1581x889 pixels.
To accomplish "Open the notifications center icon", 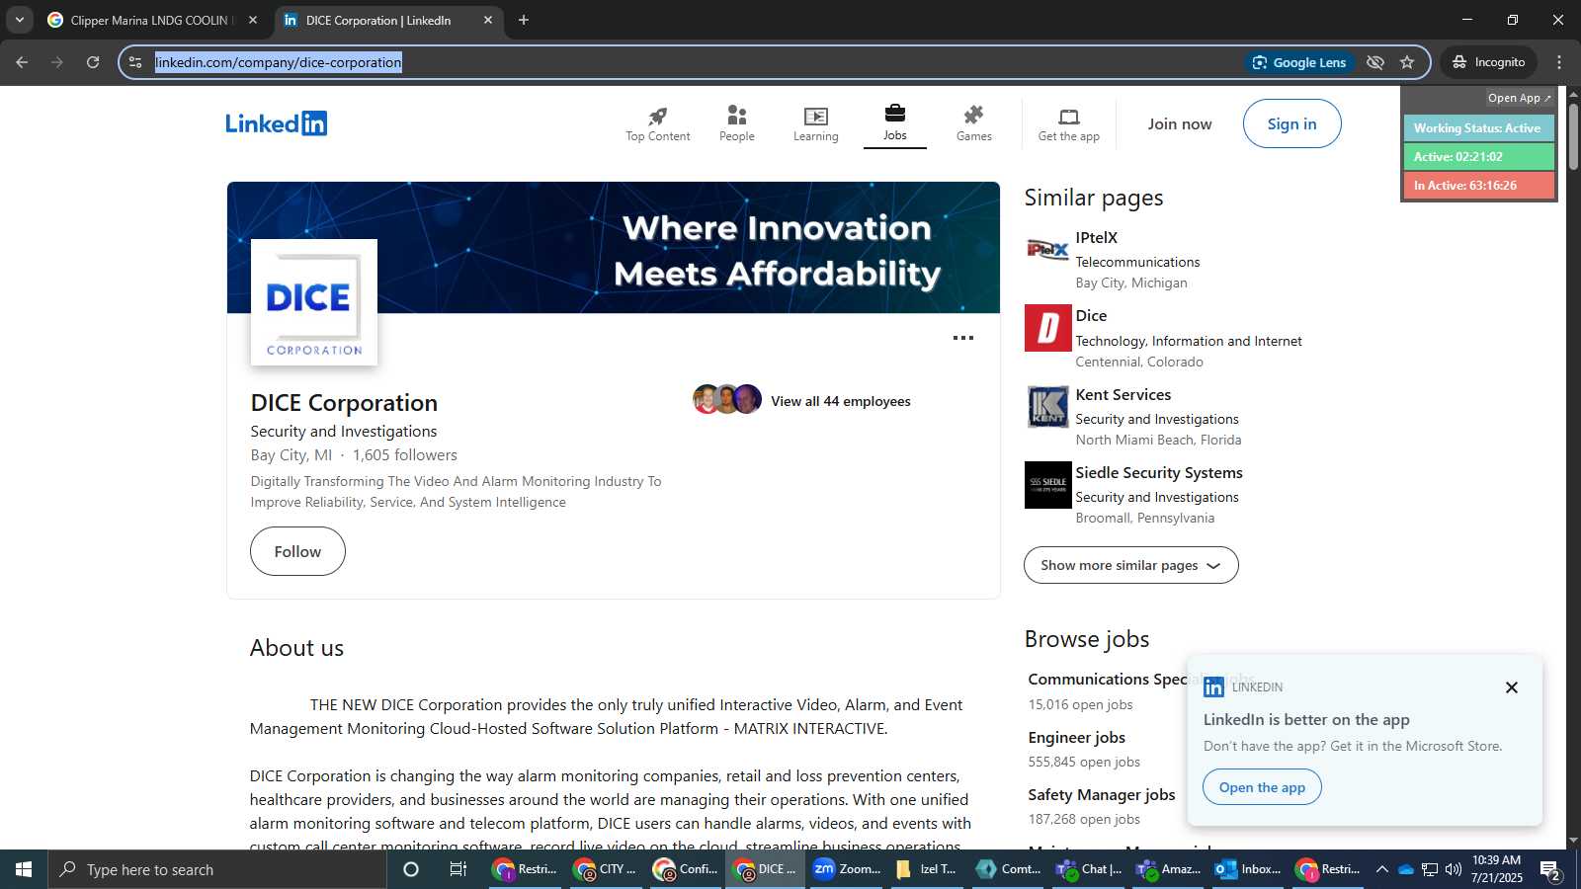I will click(1549, 870).
